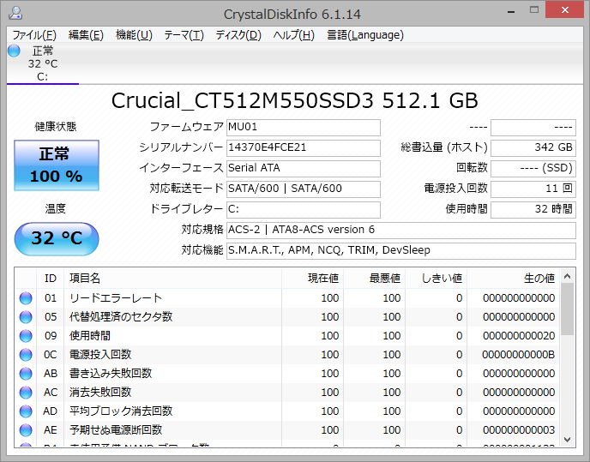Click the model title Crucial_CT512M550SSD3 512.1 GB
590x462 pixels.
pyautogui.click(x=295, y=101)
